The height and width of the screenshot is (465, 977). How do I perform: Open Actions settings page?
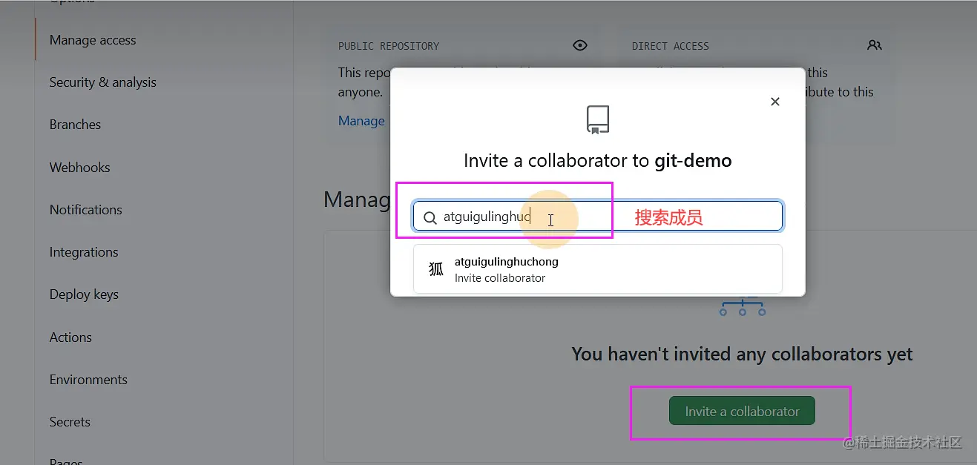coord(70,337)
